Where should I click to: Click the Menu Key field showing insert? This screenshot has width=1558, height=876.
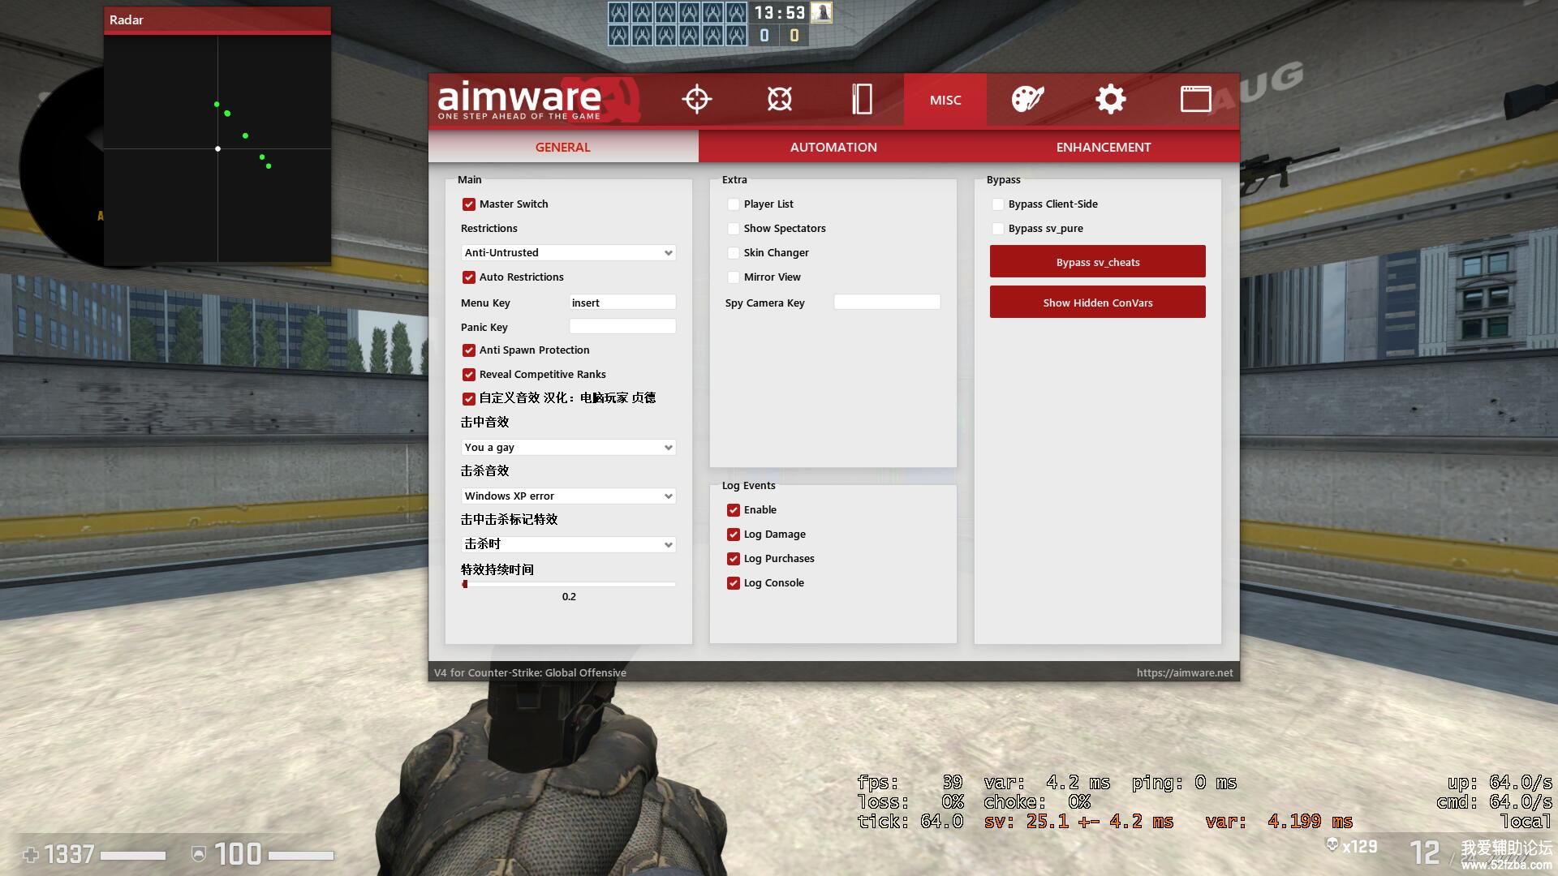[622, 303]
